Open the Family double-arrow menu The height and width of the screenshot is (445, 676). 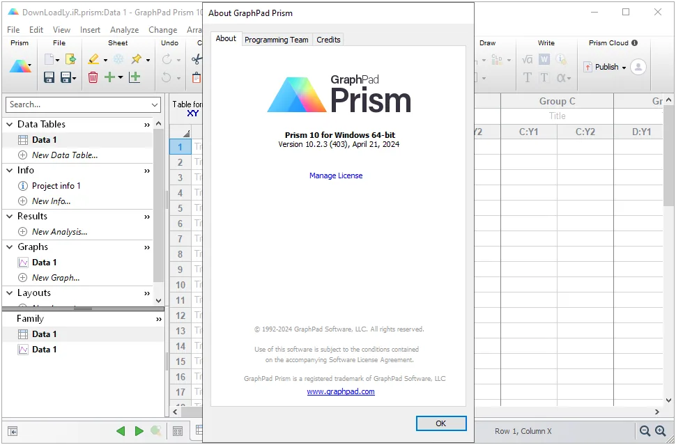[159, 319]
